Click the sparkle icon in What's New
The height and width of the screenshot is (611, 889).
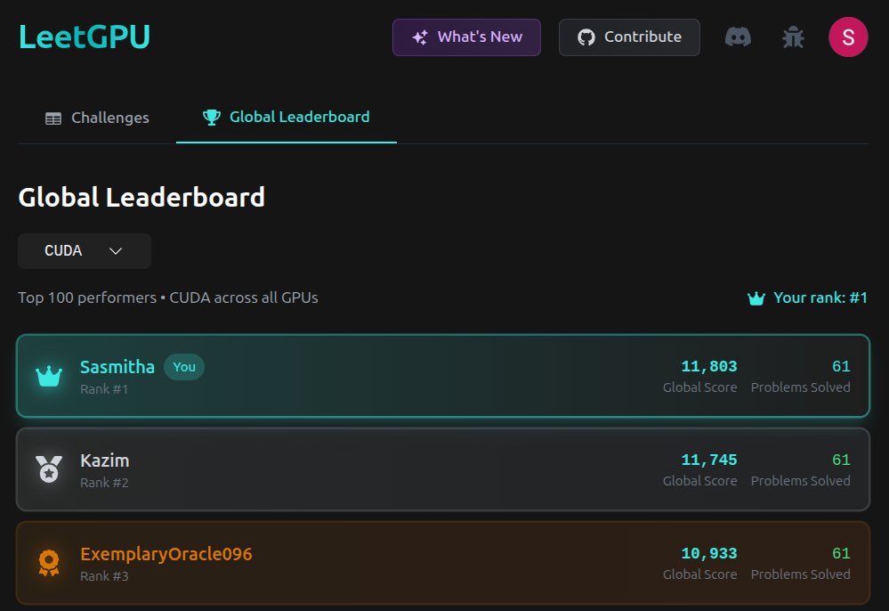pos(420,37)
